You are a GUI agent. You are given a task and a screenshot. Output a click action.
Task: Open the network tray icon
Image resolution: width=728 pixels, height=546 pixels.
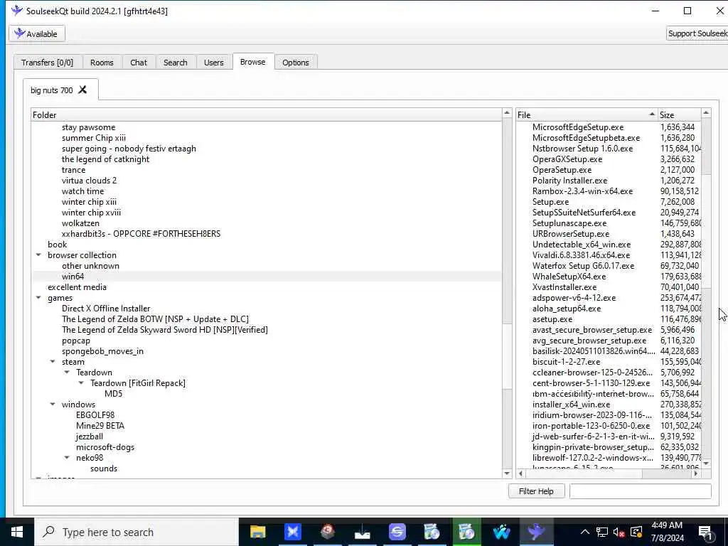[602, 532]
